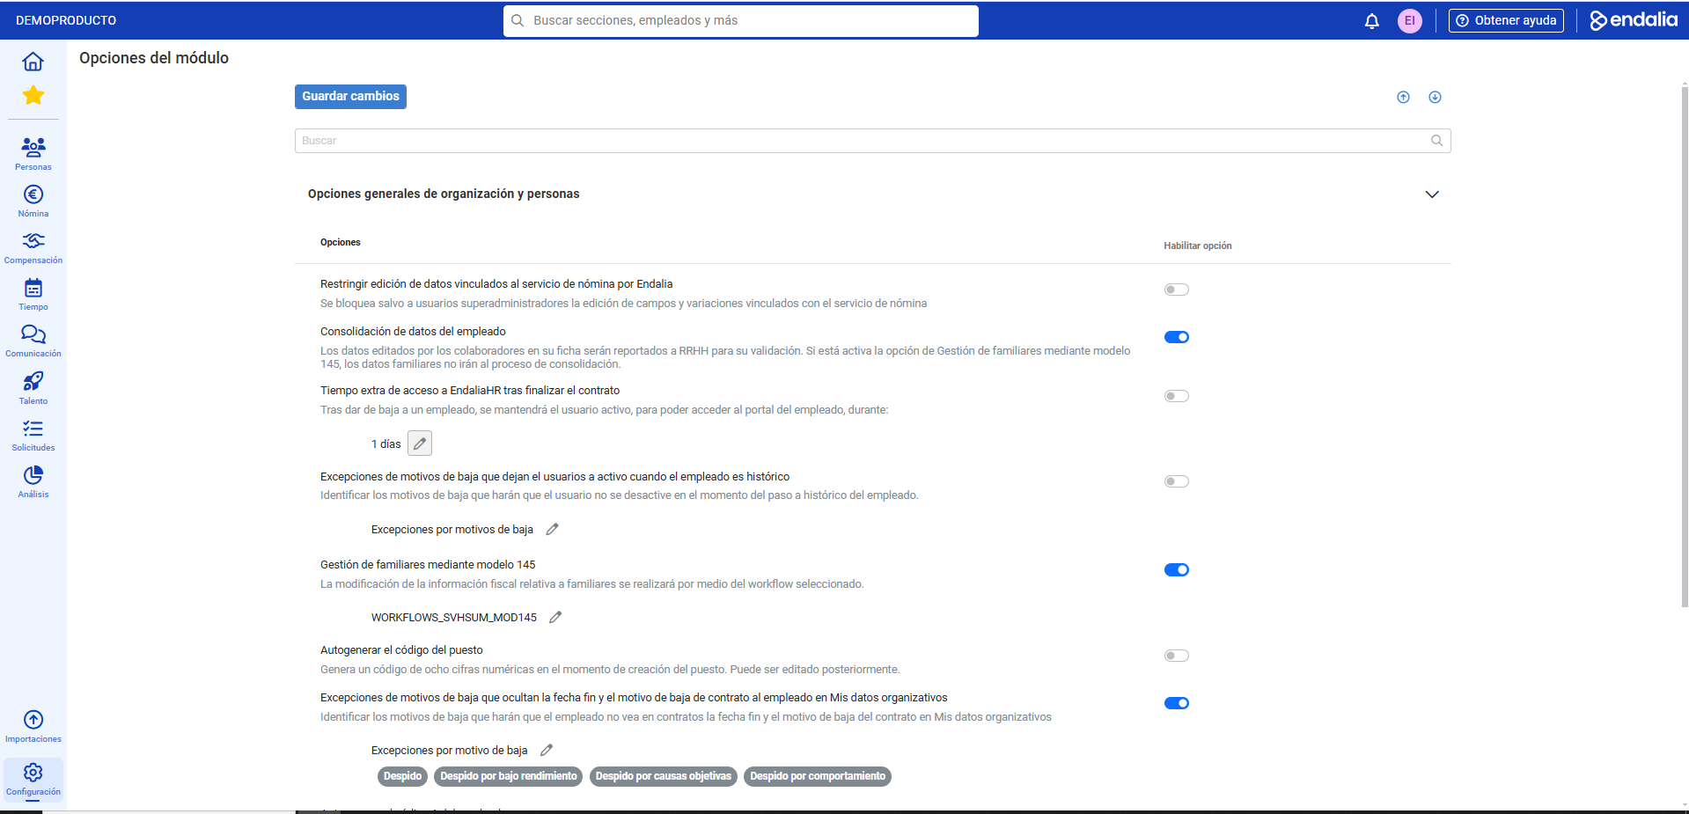This screenshot has height=814, width=1689.
Task: Click the endalia logo
Action: click(1634, 20)
